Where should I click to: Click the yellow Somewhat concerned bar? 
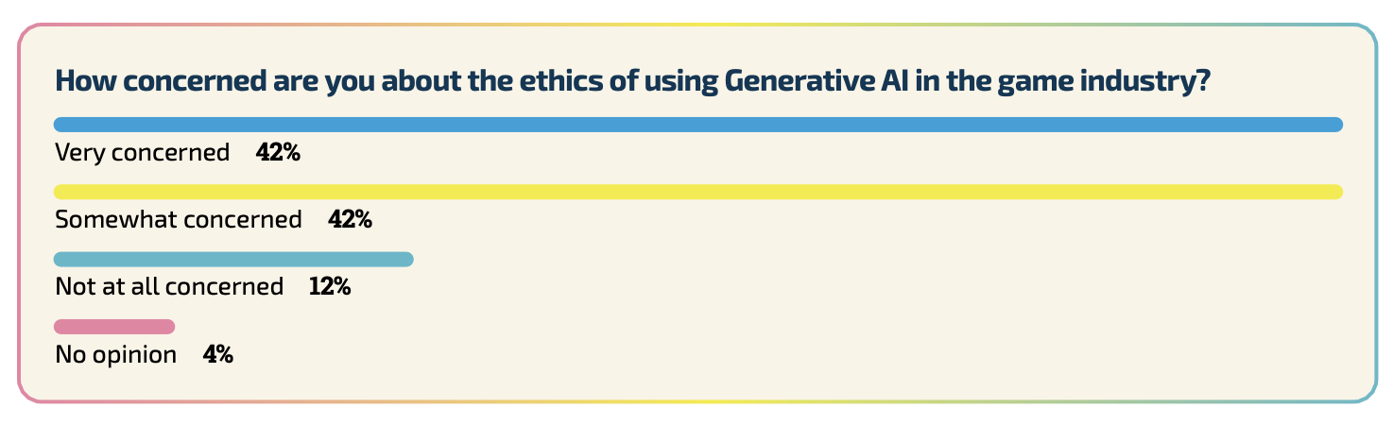pos(698,192)
